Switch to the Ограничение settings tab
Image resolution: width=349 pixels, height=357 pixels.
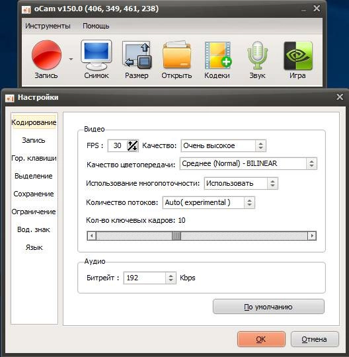(34, 212)
